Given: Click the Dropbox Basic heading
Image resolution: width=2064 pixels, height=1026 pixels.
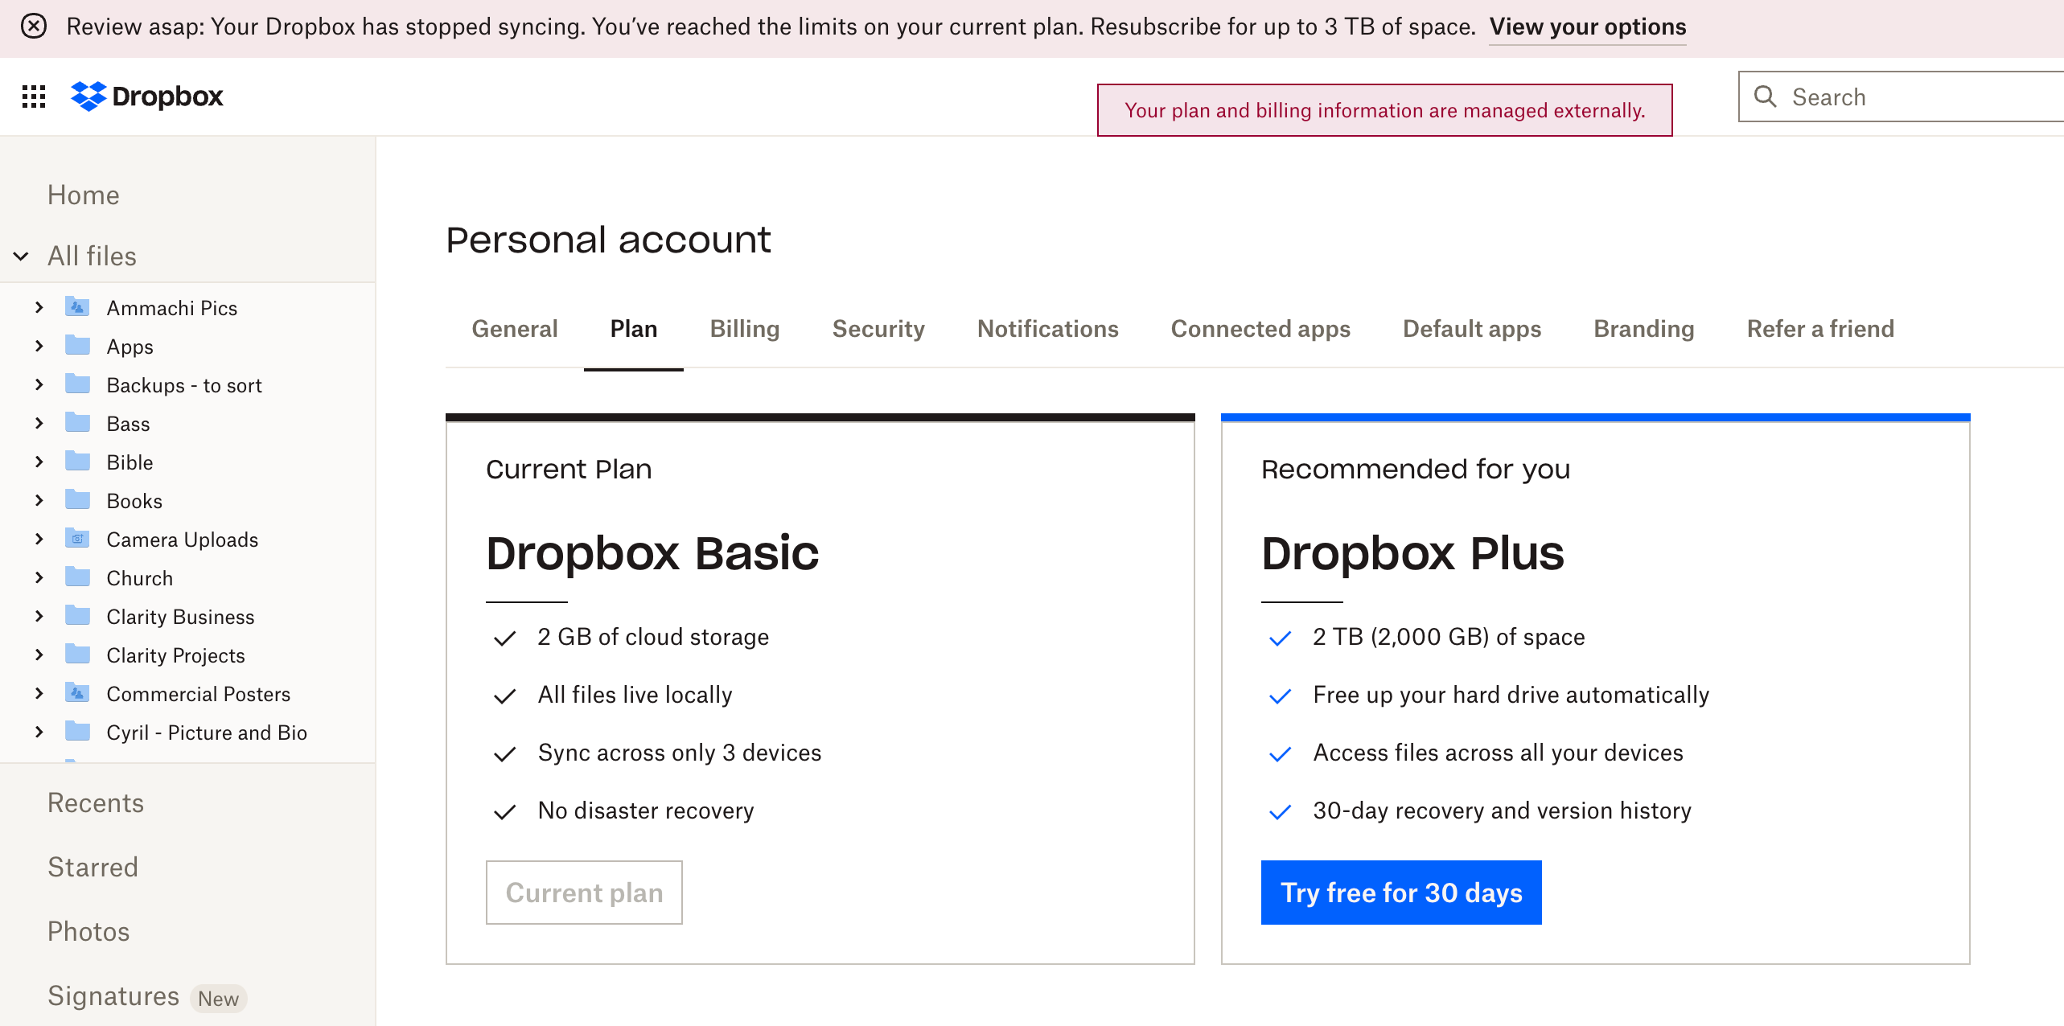Looking at the screenshot, I should point(652,553).
